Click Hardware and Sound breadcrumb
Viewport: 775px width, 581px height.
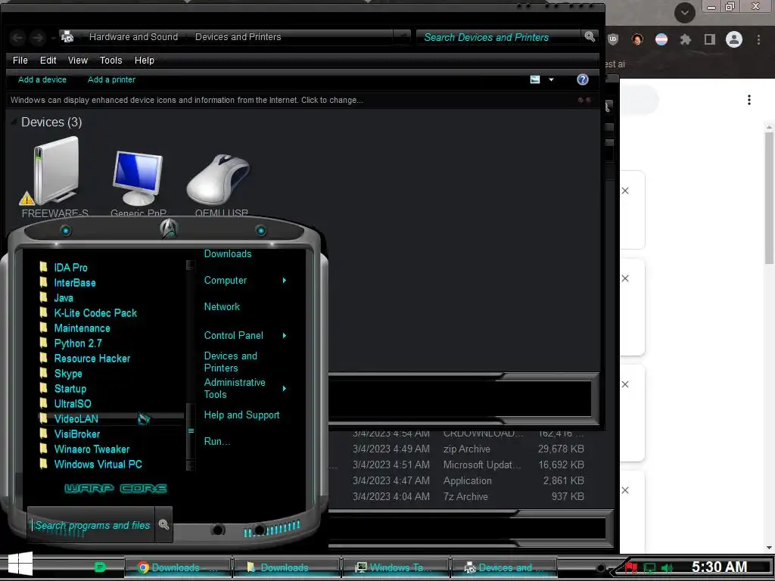[x=133, y=36]
